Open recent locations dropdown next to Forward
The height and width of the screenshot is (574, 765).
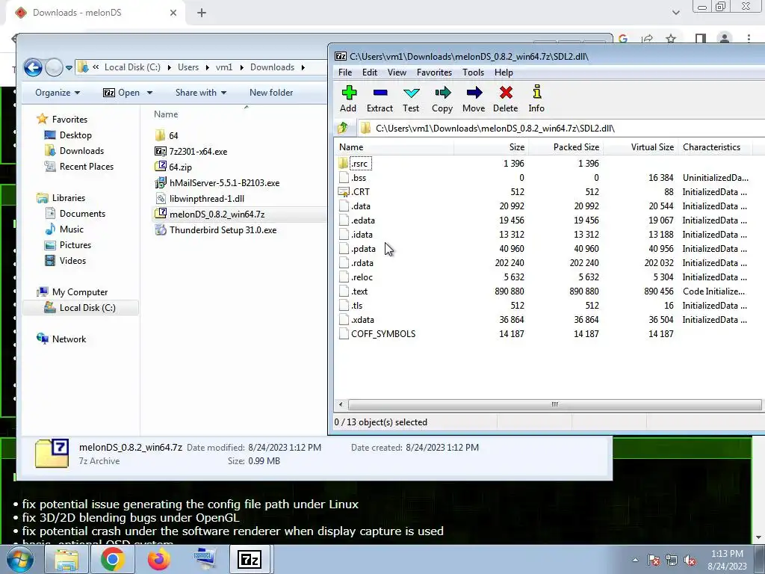pyautogui.click(x=69, y=68)
